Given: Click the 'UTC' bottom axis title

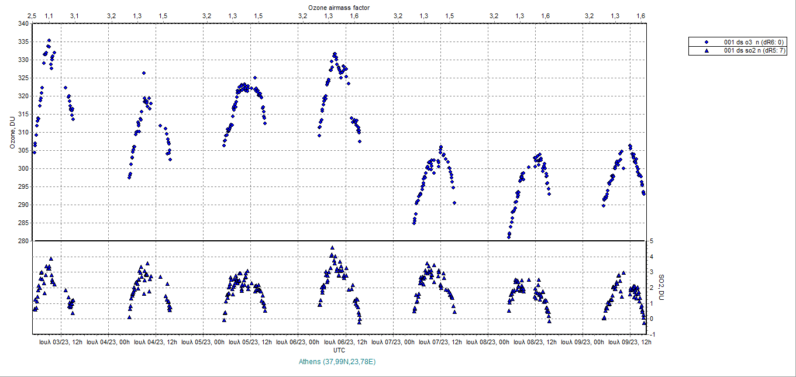Looking at the screenshot, I should tap(339, 350).
